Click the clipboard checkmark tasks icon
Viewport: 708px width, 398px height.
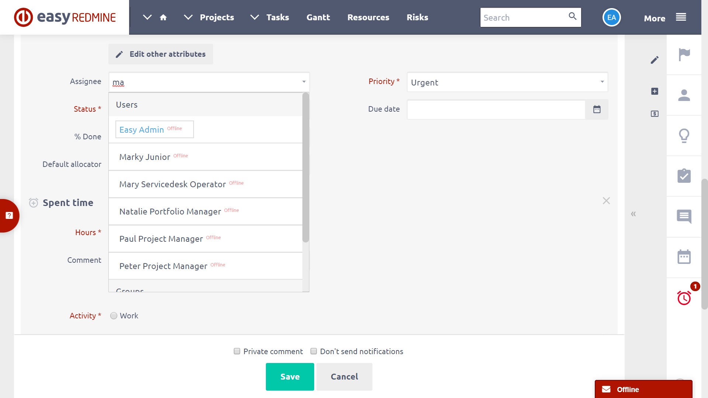pyautogui.click(x=684, y=176)
